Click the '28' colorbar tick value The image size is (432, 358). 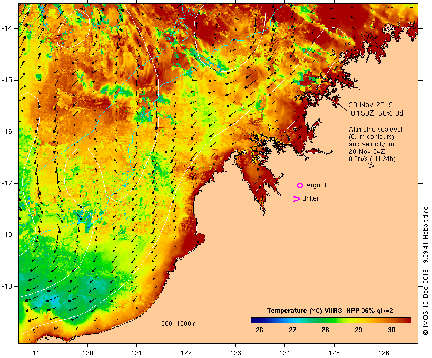click(x=325, y=330)
